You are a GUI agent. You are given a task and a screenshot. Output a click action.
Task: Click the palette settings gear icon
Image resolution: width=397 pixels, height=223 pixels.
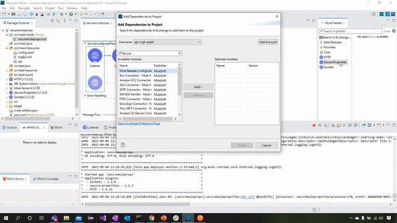click(394, 31)
